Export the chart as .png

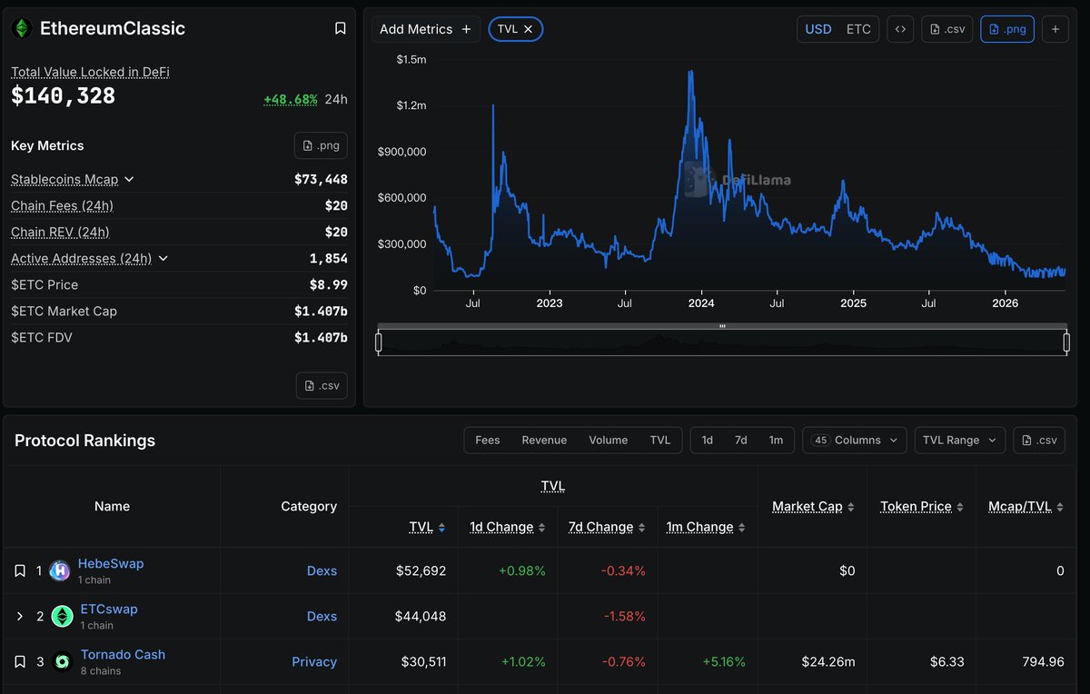tap(1007, 29)
